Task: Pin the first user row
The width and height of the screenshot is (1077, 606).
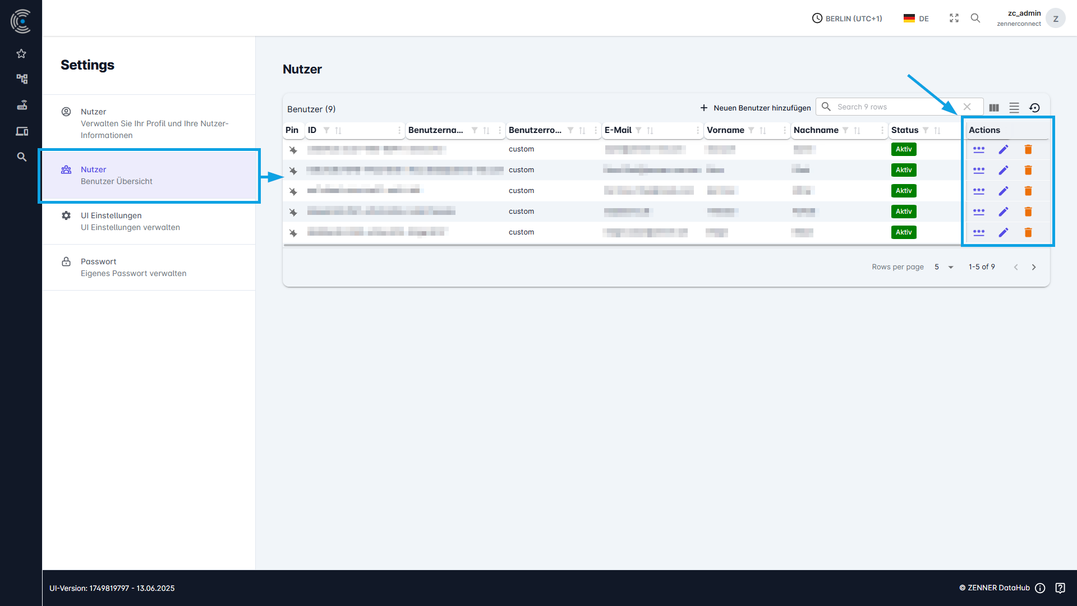Action: [x=293, y=150]
